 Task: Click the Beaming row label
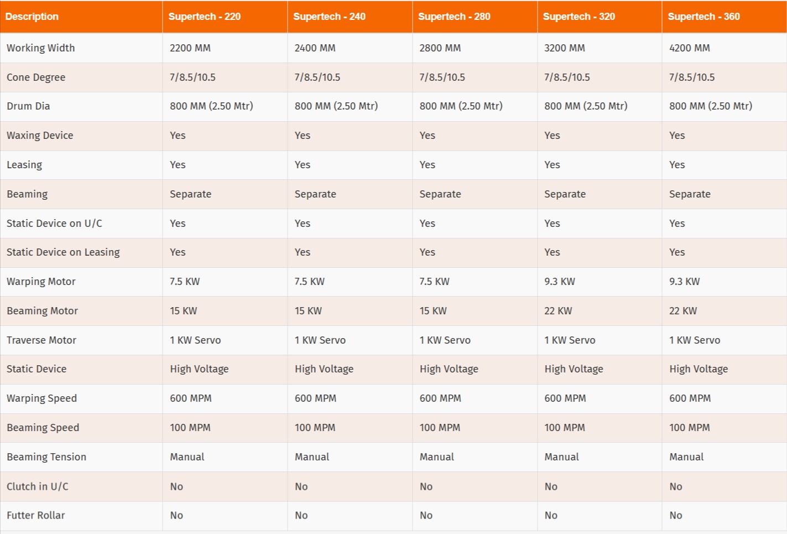pyautogui.click(x=27, y=194)
